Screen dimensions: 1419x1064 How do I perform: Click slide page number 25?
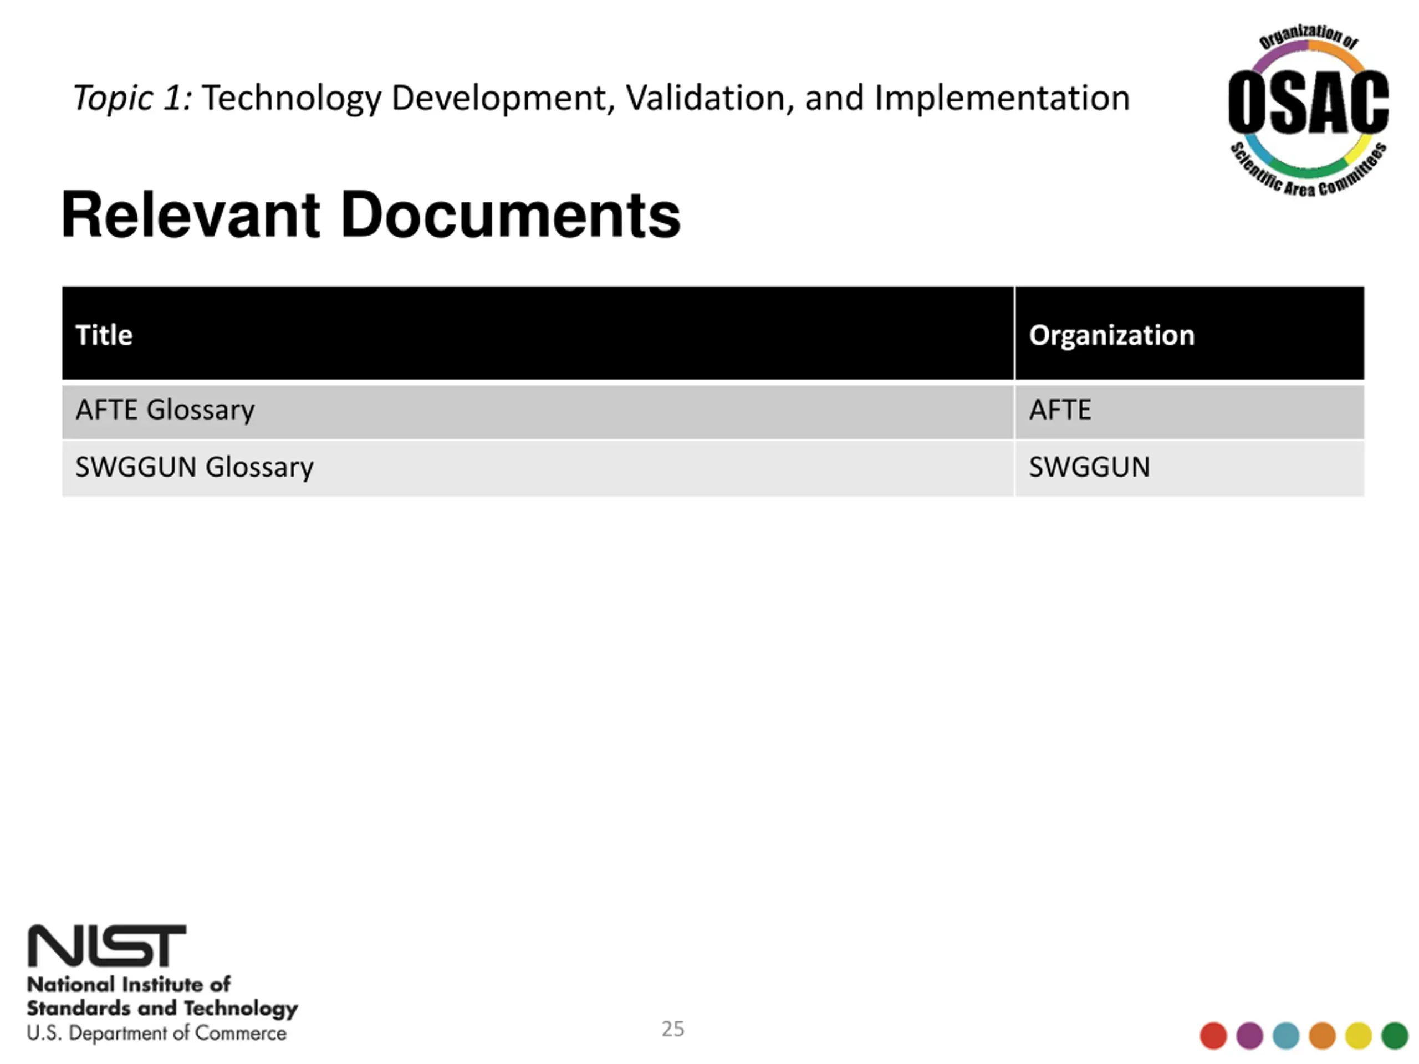(673, 1029)
